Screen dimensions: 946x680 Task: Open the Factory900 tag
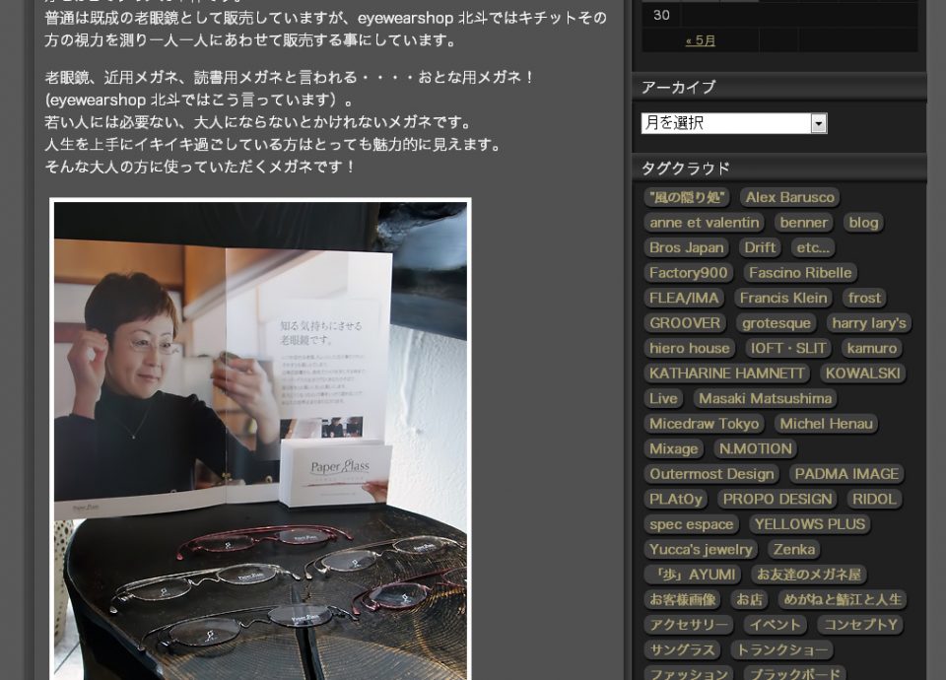coord(689,273)
